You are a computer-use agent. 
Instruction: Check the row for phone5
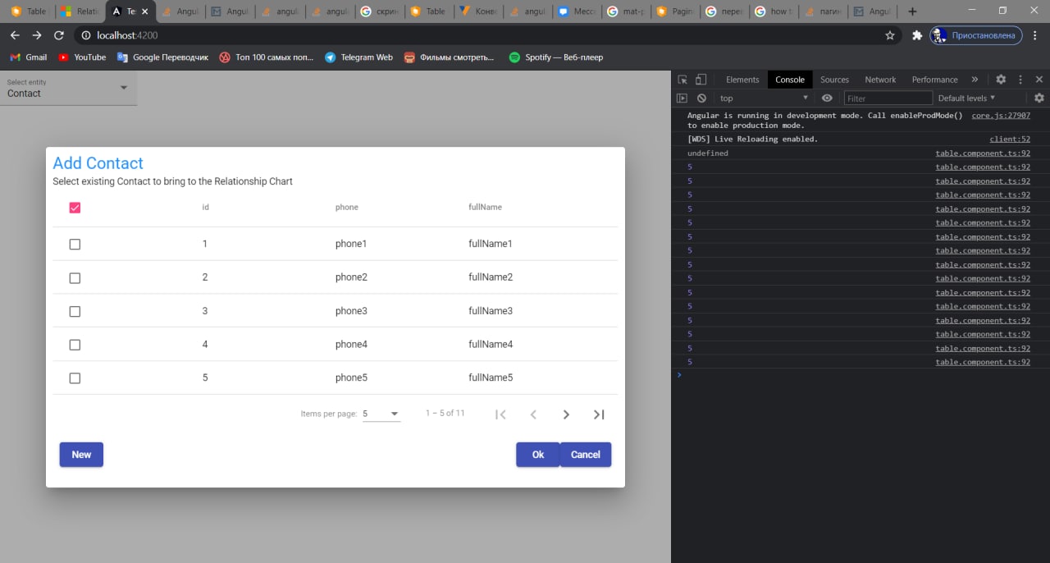pos(75,378)
